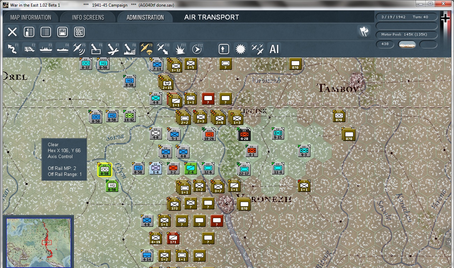This screenshot has width=454, height=268.
Task: Select the Soviet 3=7 unit stack
Action: (x=218, y=187)
